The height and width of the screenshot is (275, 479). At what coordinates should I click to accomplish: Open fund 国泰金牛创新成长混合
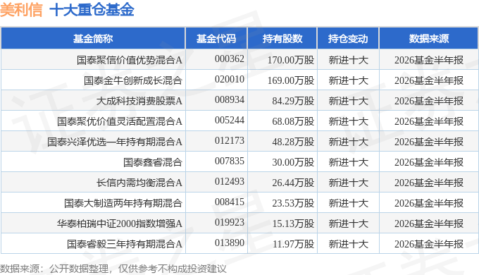pyautogui.click(x=133, y=80)
